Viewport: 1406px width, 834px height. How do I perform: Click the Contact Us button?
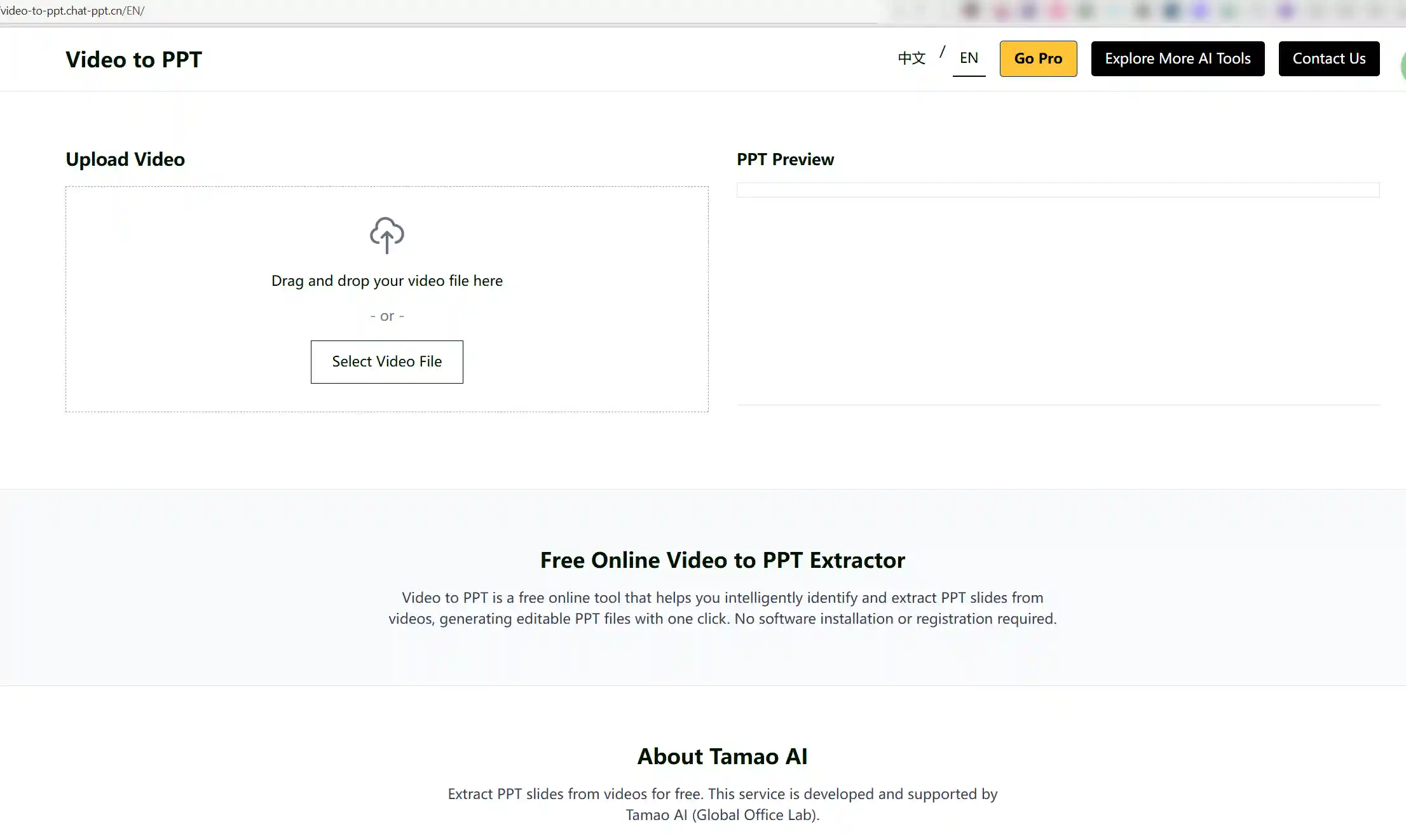(1329, 58)
